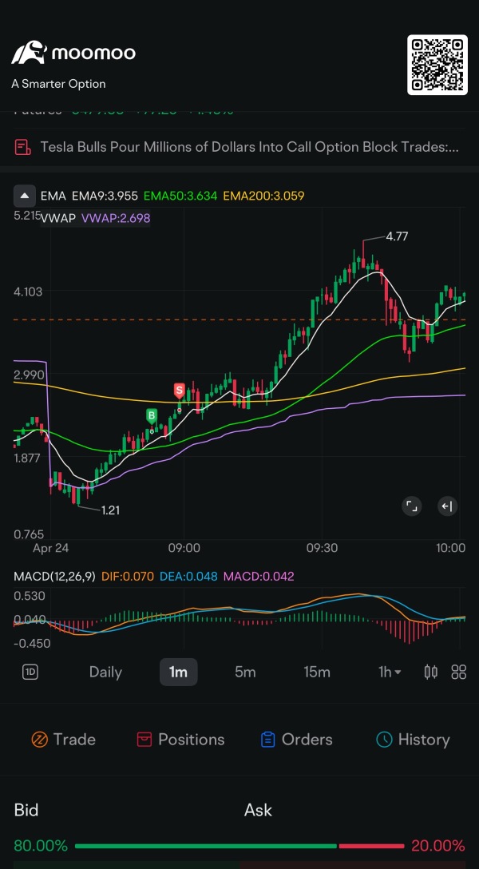The height and width of the screenshot is (869, 479).
Task: Open the four-square layout grid icon
Action: coord(458,673)
